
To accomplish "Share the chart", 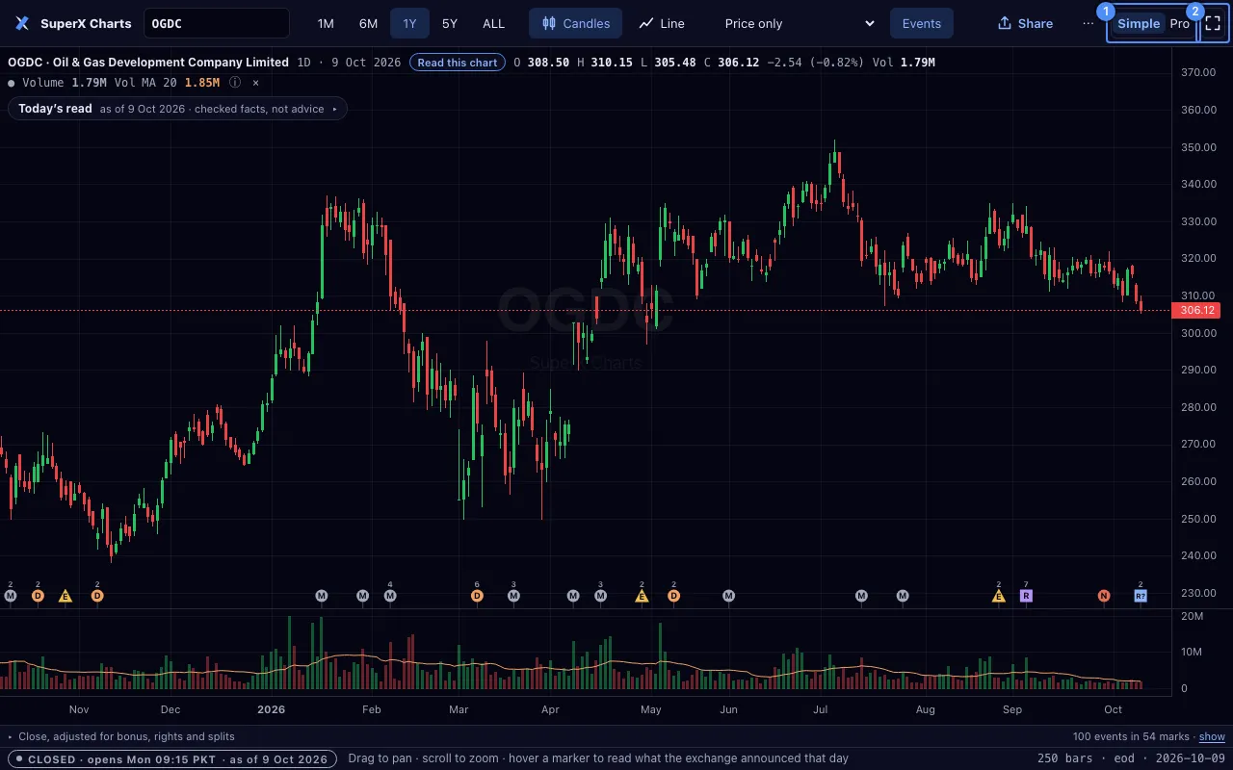I will [1025, 23].
